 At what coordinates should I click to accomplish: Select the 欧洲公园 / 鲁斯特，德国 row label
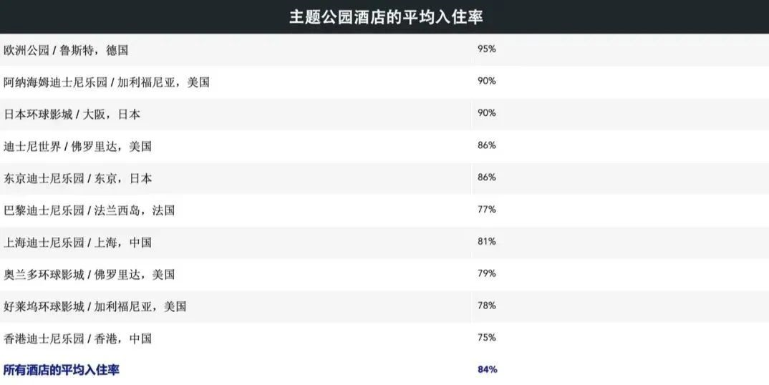coord(66,50)
